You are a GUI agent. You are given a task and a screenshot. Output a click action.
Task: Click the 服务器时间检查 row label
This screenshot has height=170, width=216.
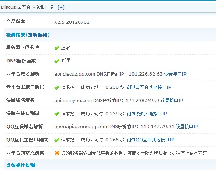point(23,47)
